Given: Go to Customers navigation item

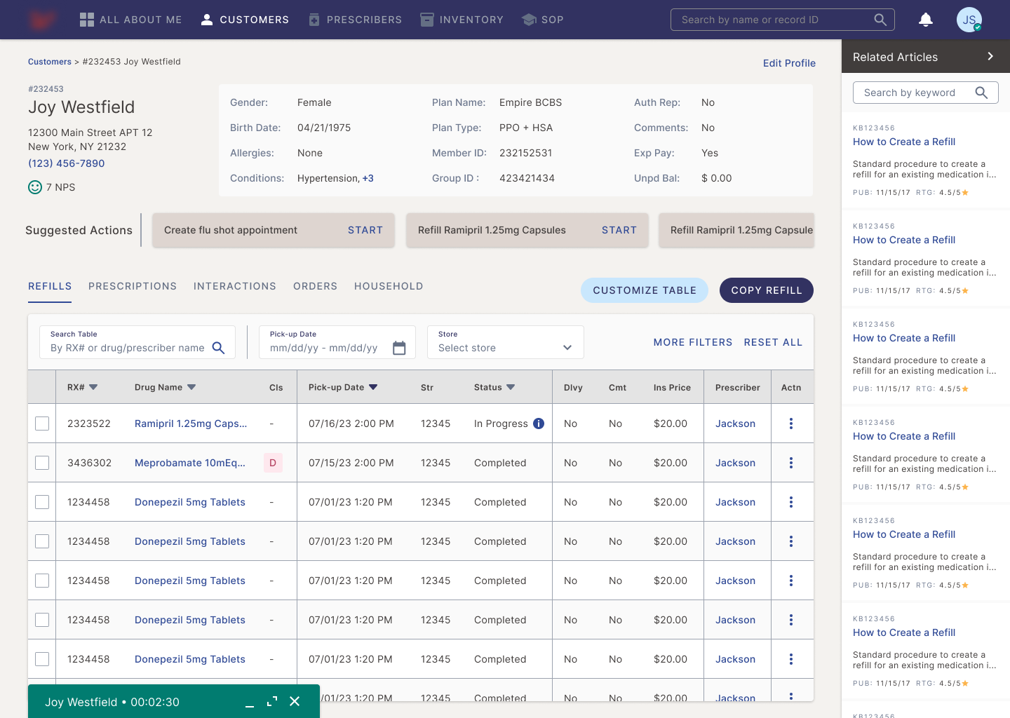Looking at the screenshot, I should pos(245,20).
